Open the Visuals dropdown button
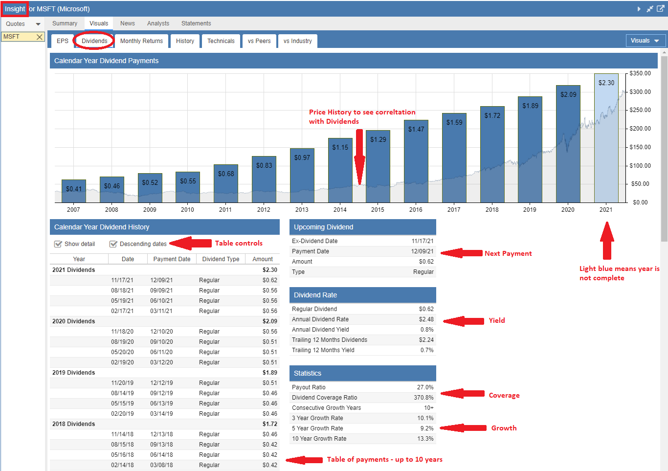This screenshot has width=668, height=471. (645, 41)
